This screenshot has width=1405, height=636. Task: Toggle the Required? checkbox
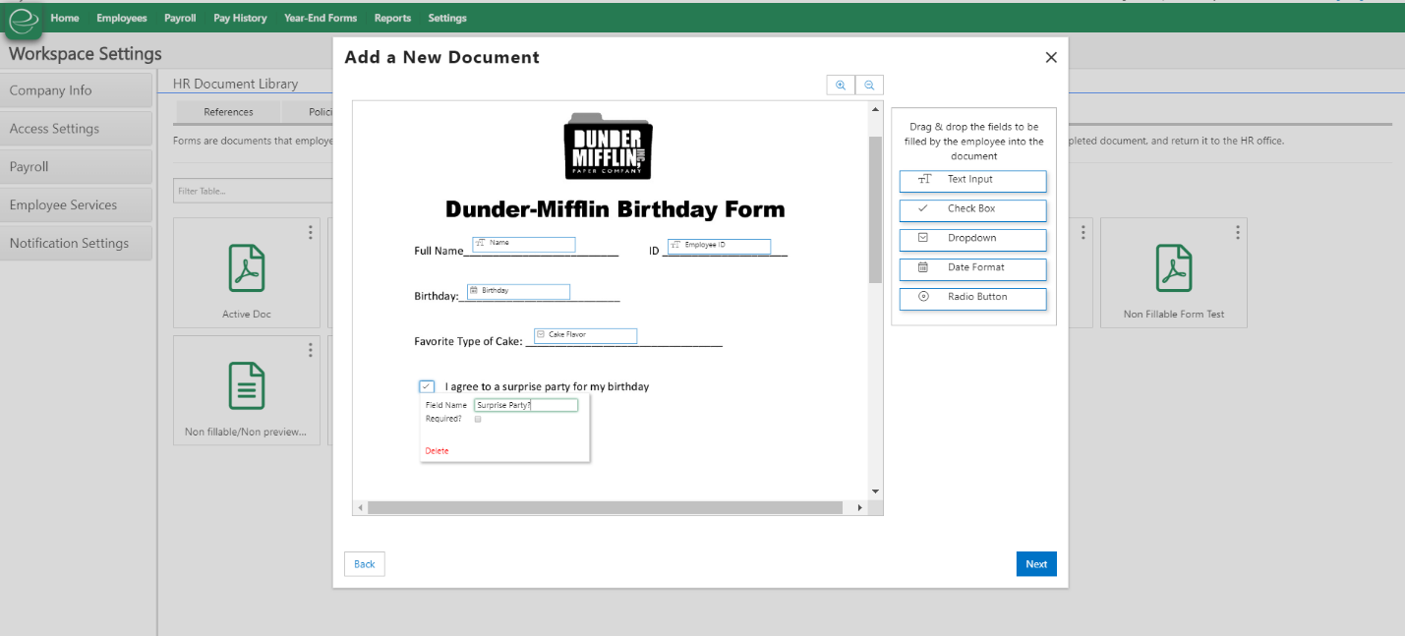478,419
